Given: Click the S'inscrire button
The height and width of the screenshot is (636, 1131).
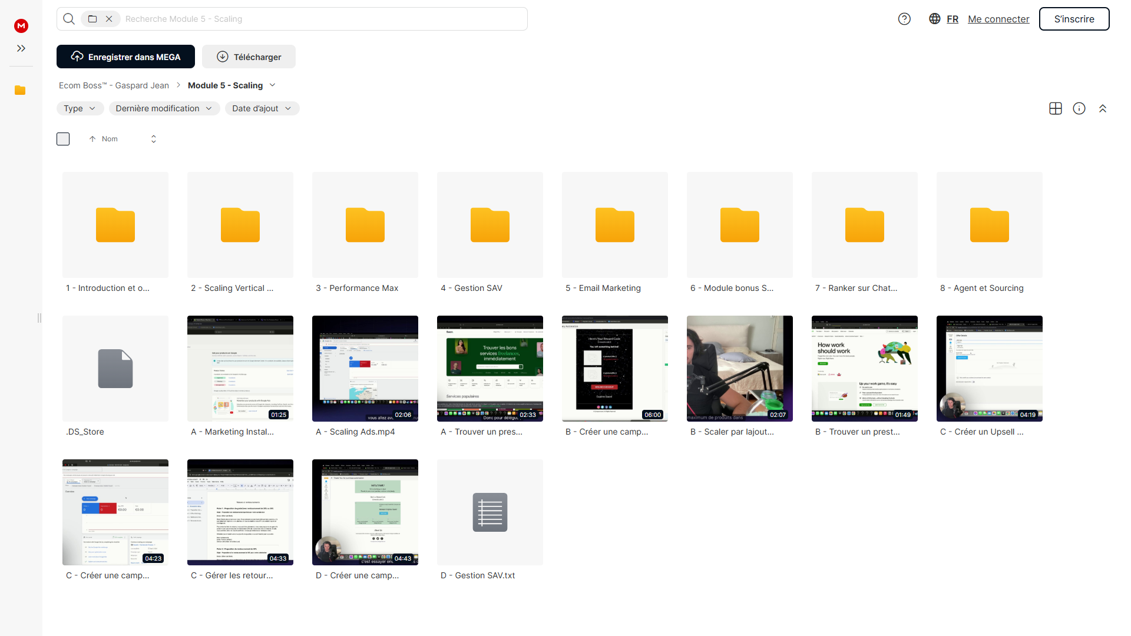Looking at the screenshot, I should pyautogui.click(x=1074, y=19).
